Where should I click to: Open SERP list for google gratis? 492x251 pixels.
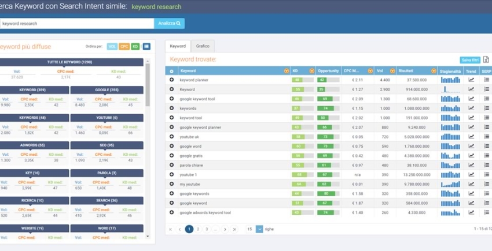click(487, 156)
